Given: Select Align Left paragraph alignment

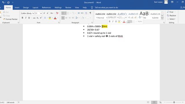Looking at the screenshot, I should [x=63, y=18].
